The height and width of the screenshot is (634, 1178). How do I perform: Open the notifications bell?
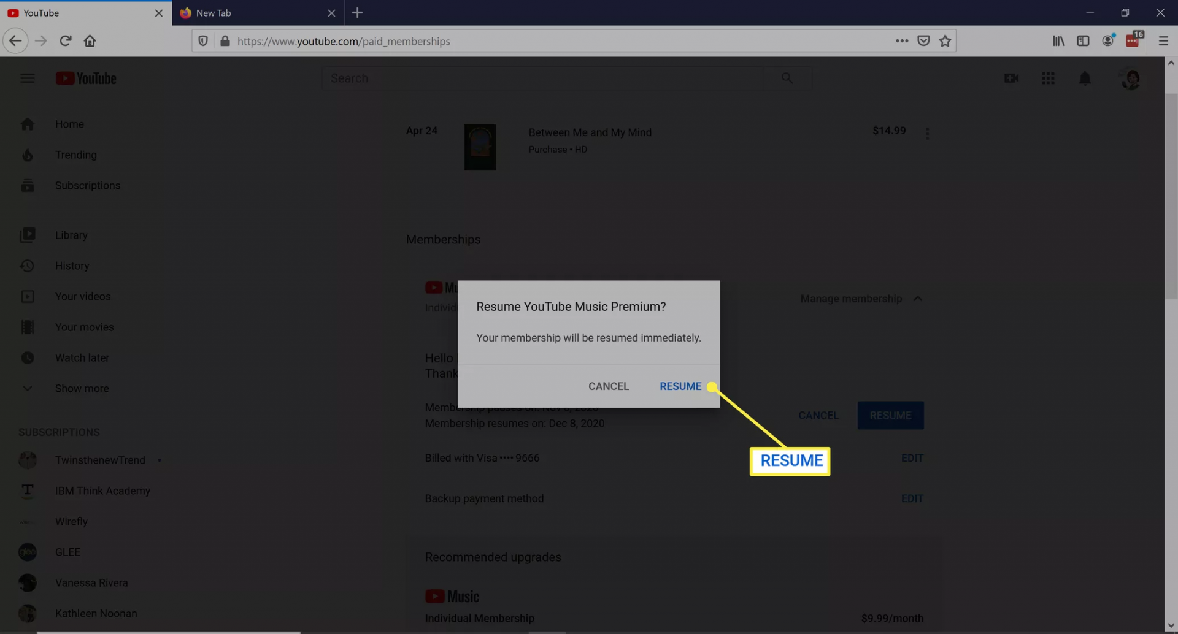tap(1085, 78)
